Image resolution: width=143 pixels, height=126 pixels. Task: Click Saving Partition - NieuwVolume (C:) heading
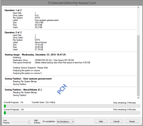point(23,90)
